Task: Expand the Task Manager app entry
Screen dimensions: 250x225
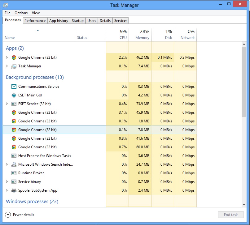Action: [7, 66]
